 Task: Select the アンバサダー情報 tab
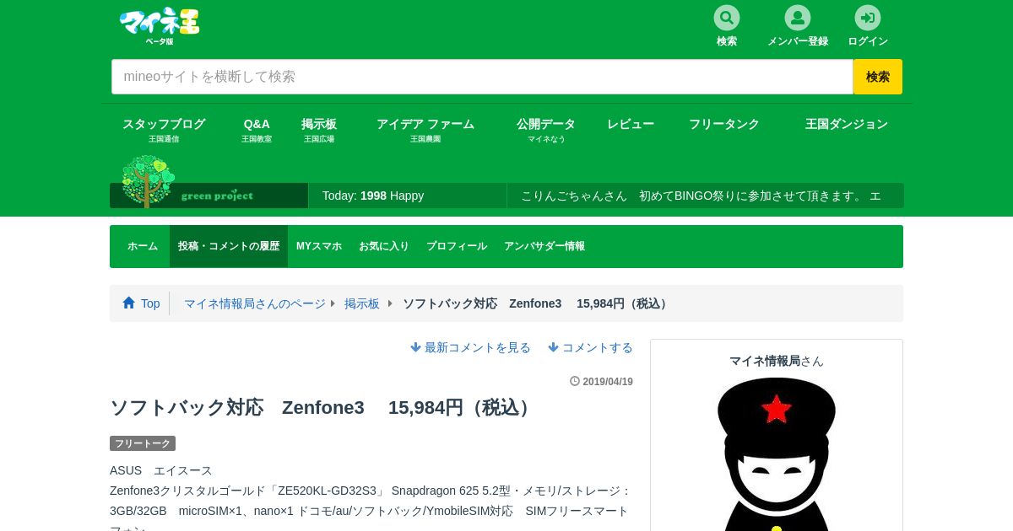click(544, 246)
